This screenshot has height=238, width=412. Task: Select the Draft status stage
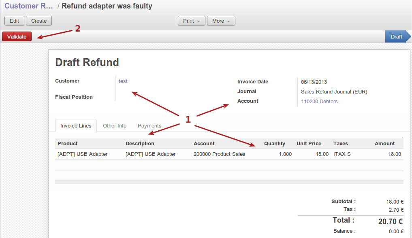pyautogui.click(x=397, y=36)
